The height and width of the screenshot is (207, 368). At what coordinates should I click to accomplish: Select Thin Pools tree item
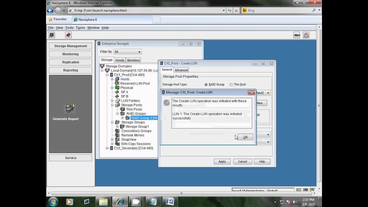pyautogui.click(x=134, y=109)
